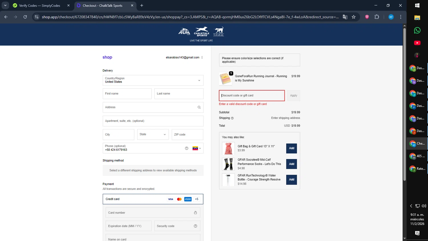Screen dimensions: 428x241
Task: Open a new browser tab
Action: pyautogui.click(x=142, y=5)
